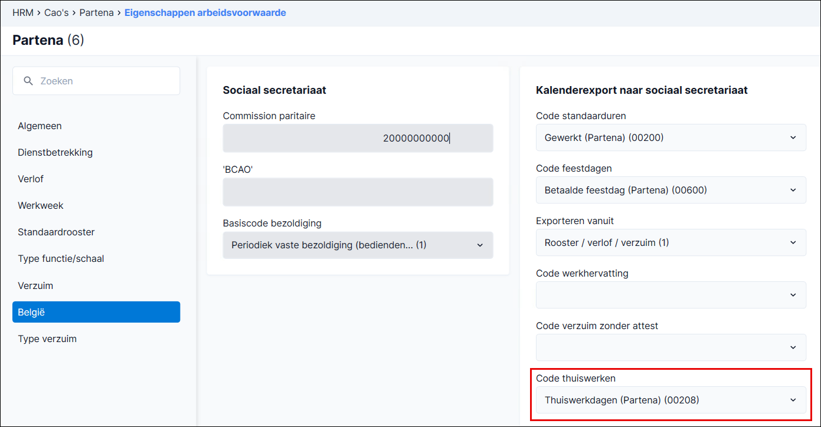Click the 'BCAO' input field
The image size is (821, 427).
(358, 192)
